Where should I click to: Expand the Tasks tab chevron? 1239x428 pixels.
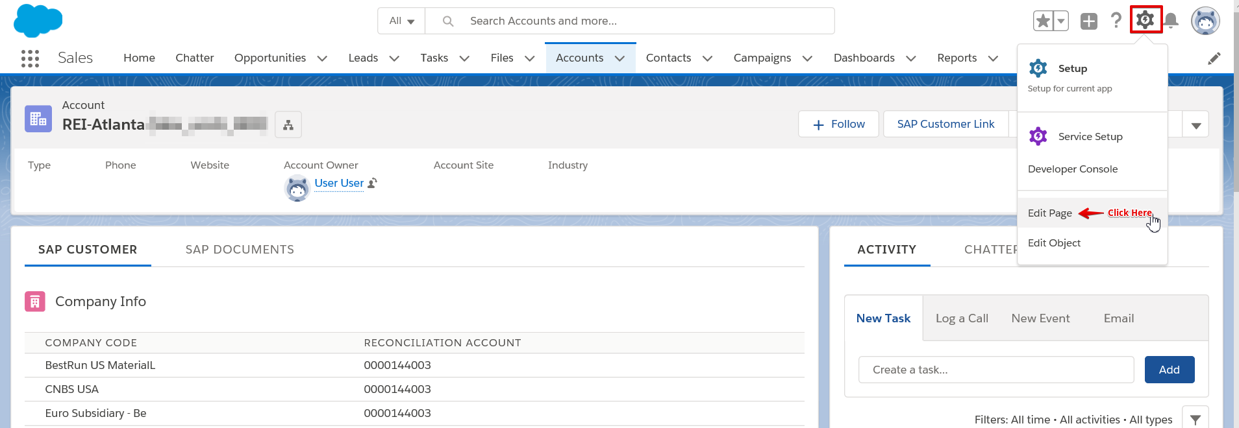(x=464, y=58)
